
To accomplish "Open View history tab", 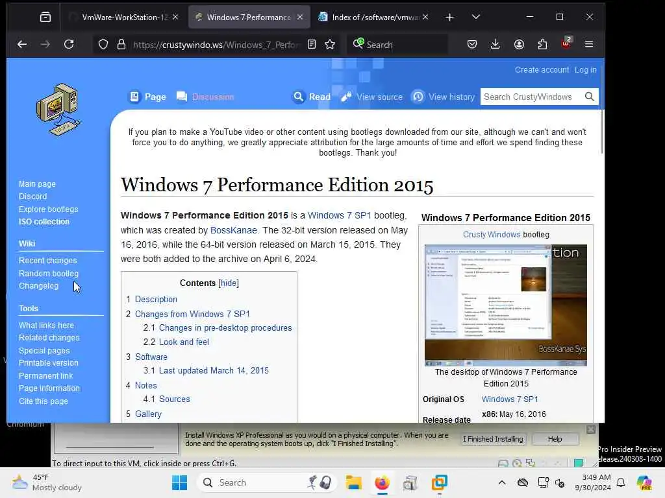I will tap(444, 97).
